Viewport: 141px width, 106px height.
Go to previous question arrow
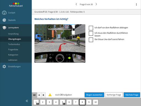(76, 4)
